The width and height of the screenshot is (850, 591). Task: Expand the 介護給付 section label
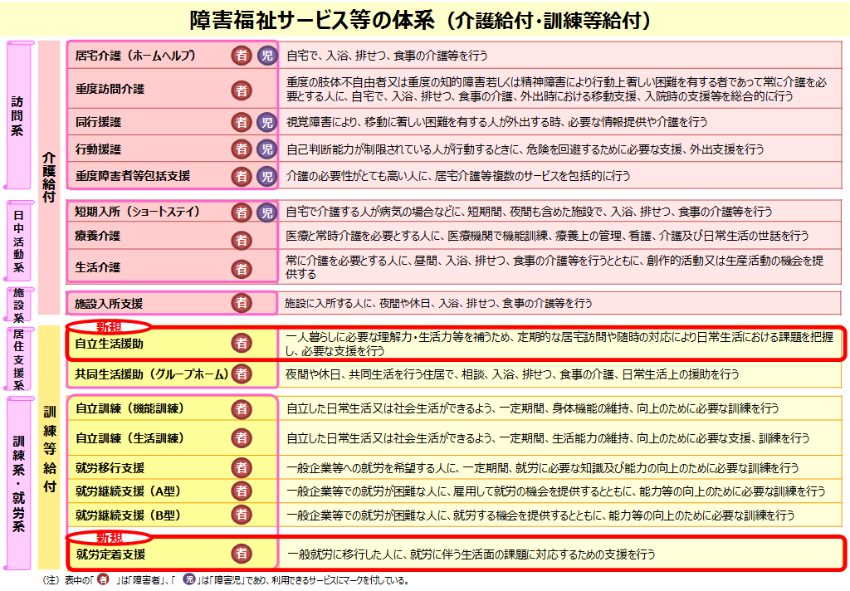click(46, 166)
